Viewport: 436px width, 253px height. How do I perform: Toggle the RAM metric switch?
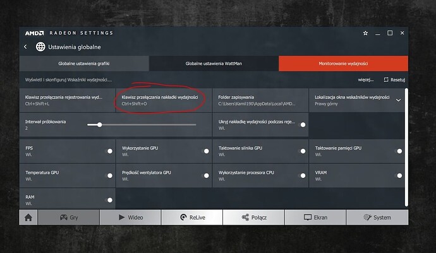pyautogui.click(x=109, y=200)
